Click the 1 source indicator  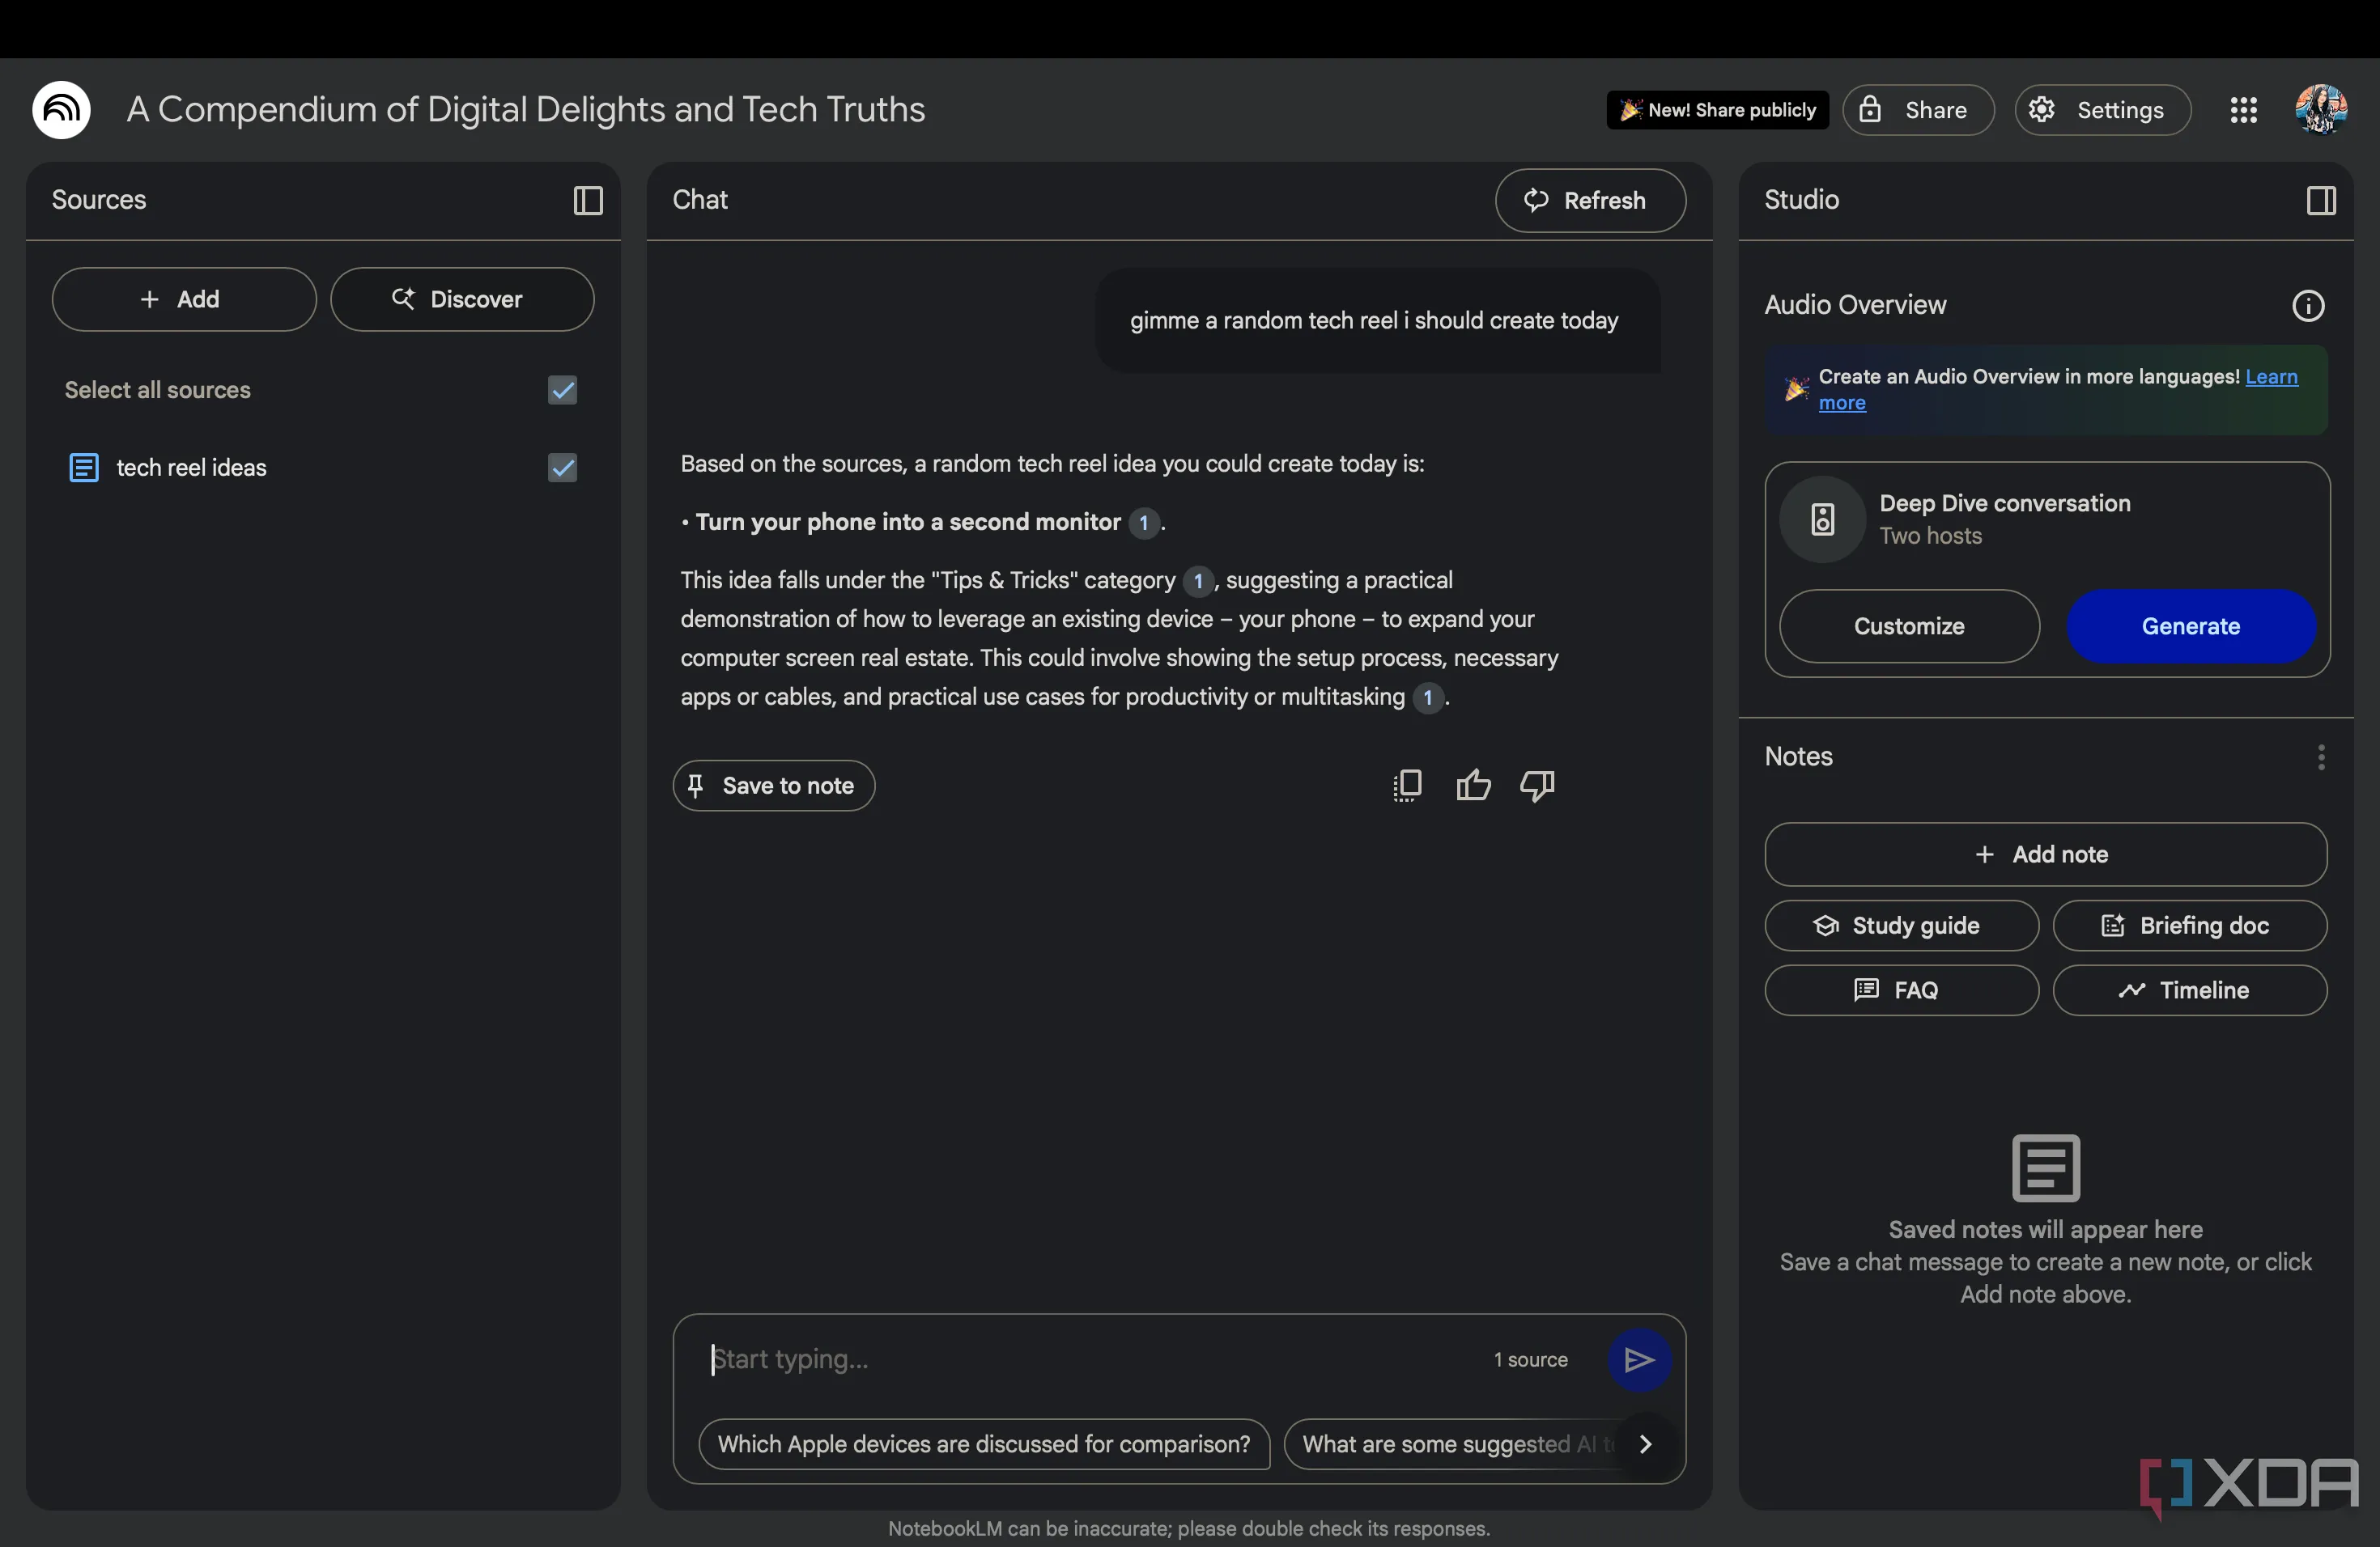[1530, 1359]
